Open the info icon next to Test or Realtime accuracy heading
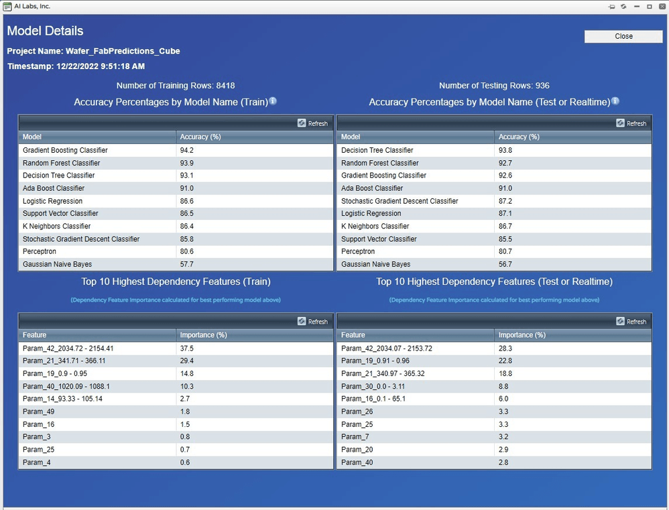 tap(615, 101)
